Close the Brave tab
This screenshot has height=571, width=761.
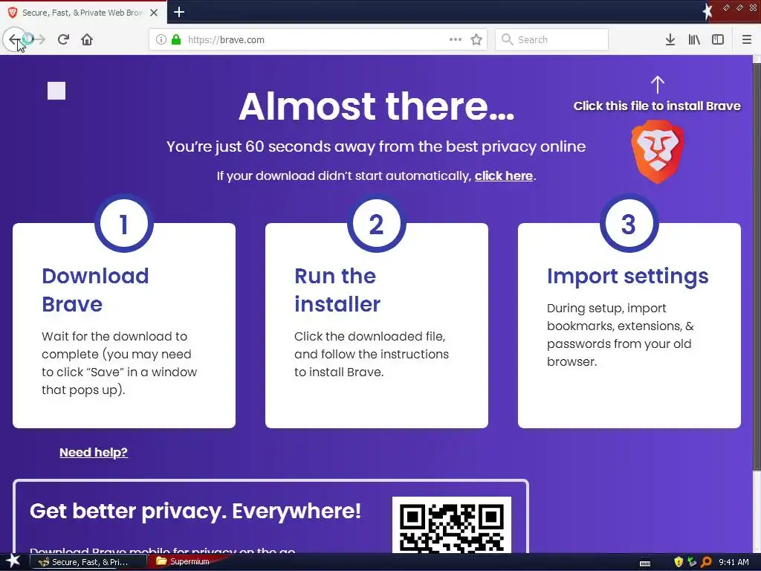[154, 13]
